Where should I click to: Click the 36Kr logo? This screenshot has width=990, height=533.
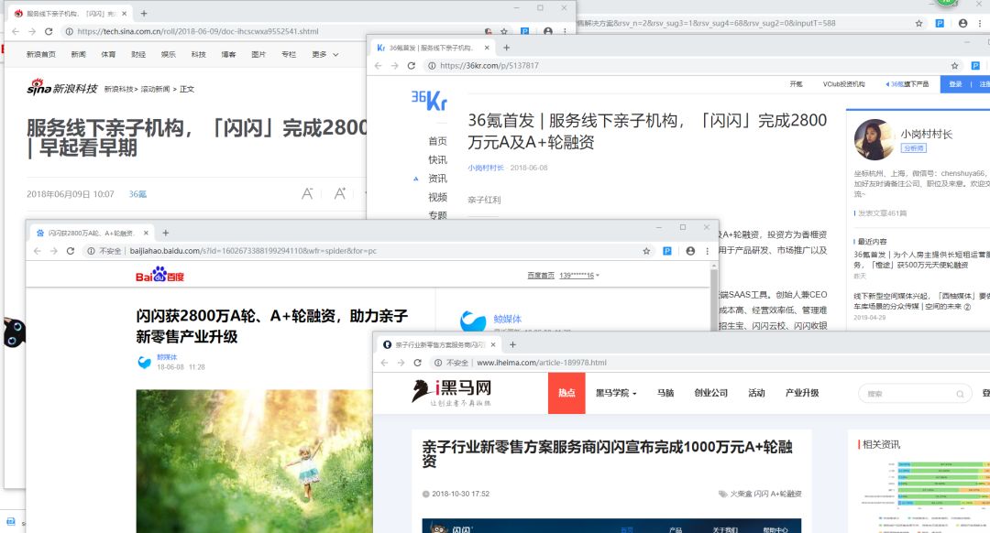pos(429,100)
